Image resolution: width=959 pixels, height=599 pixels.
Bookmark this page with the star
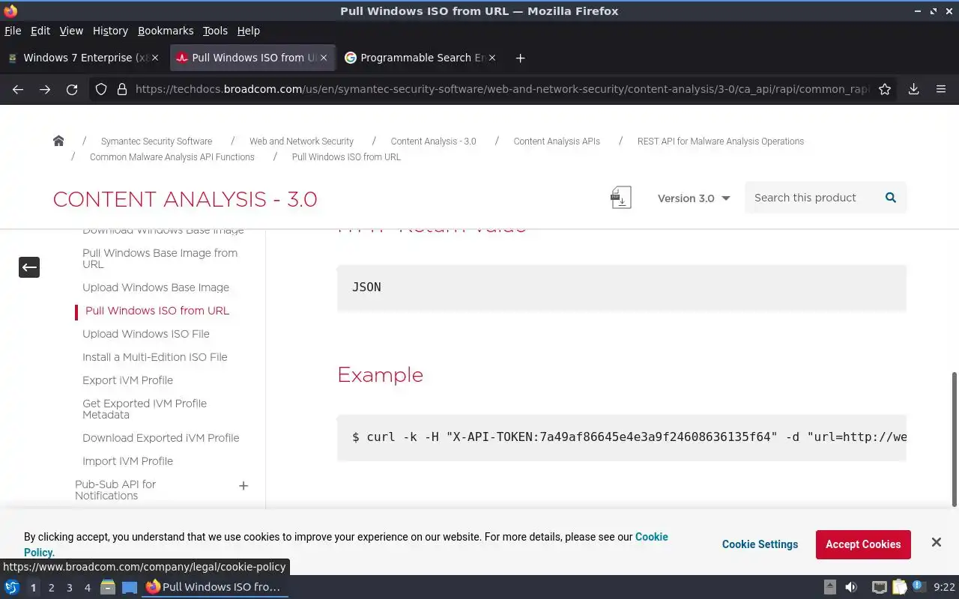coord(885,89)
